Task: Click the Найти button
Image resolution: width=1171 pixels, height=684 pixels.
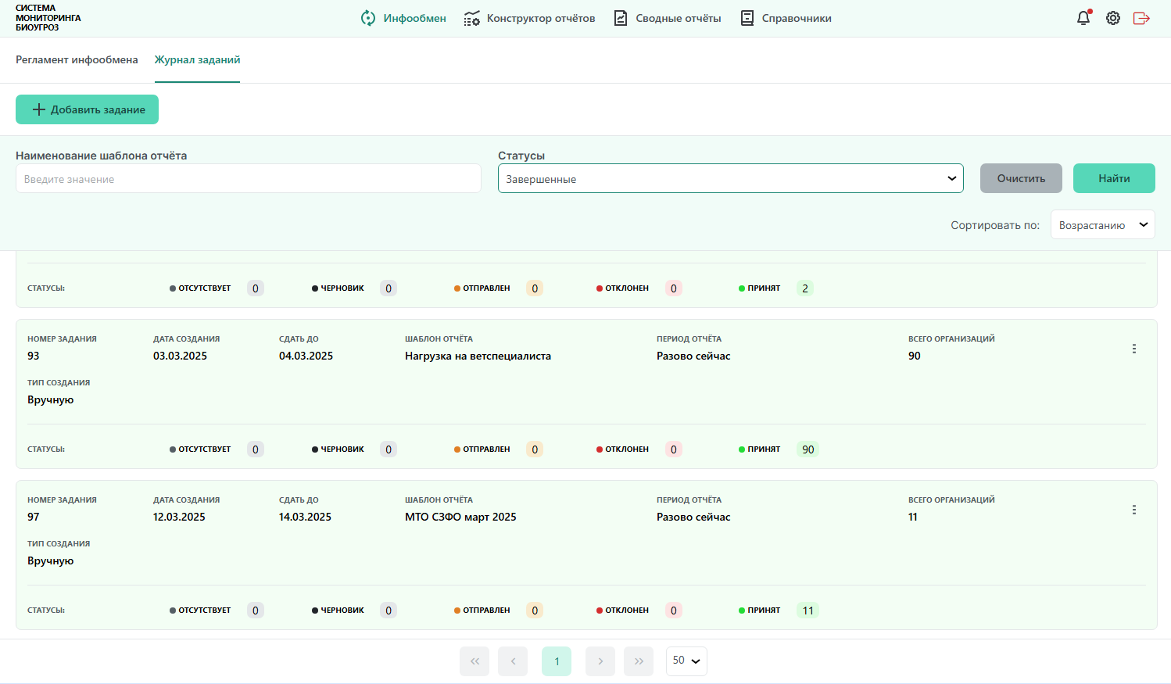Action: [1114, 178]
